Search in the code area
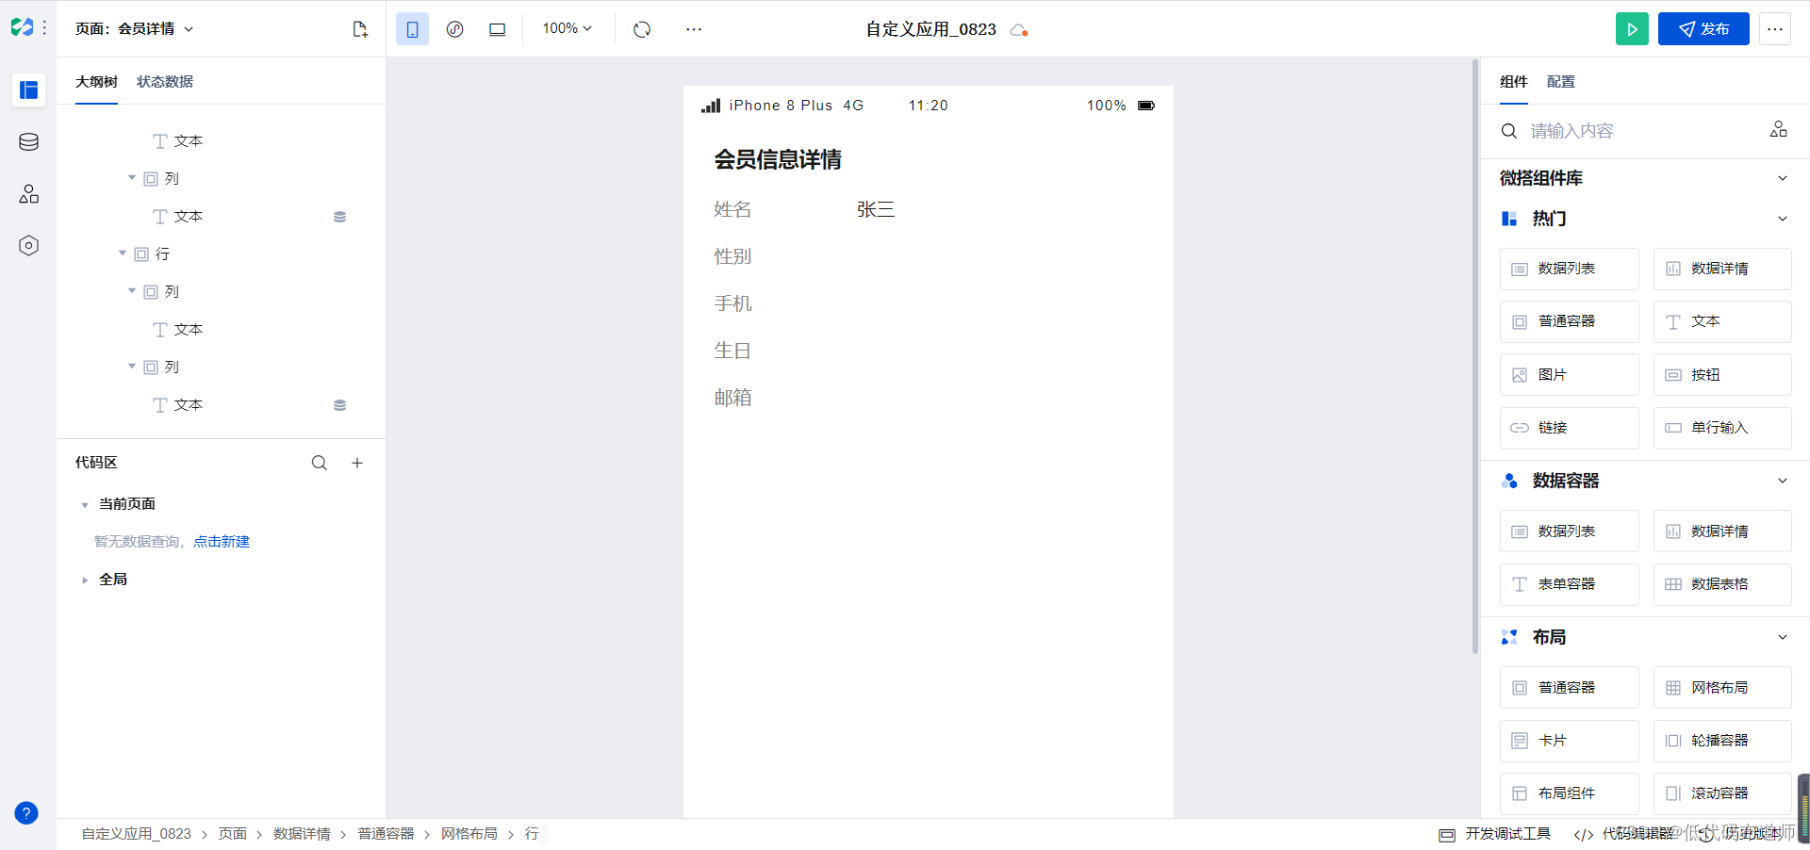 (x=320, y=463)
